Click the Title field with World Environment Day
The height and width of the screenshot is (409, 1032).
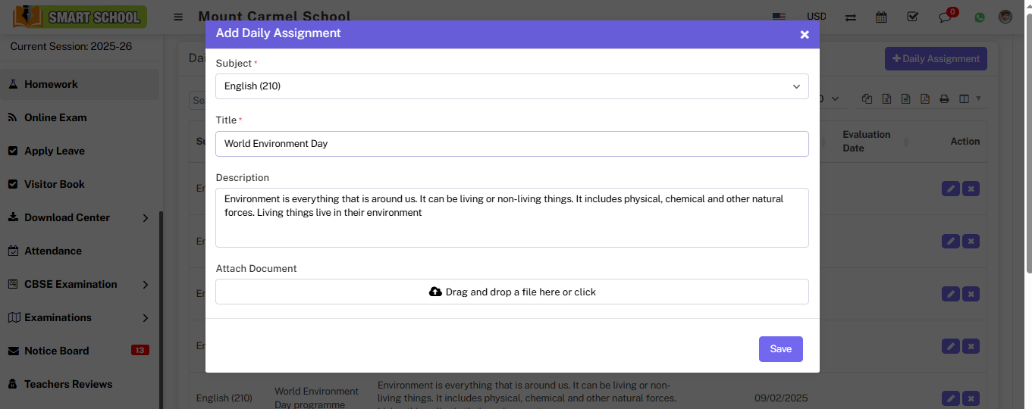pos(512,143)
